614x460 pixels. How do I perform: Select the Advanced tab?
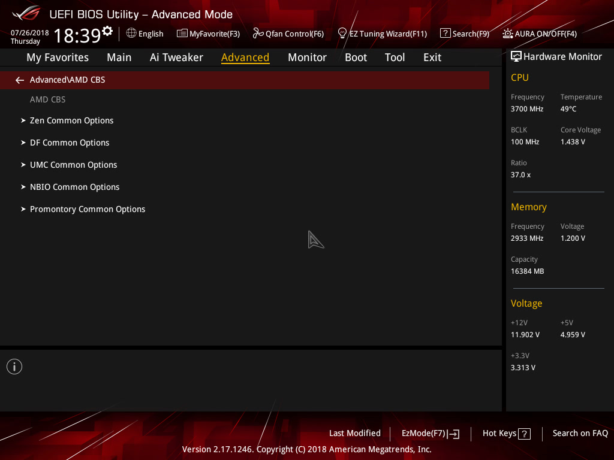point(245,57)
